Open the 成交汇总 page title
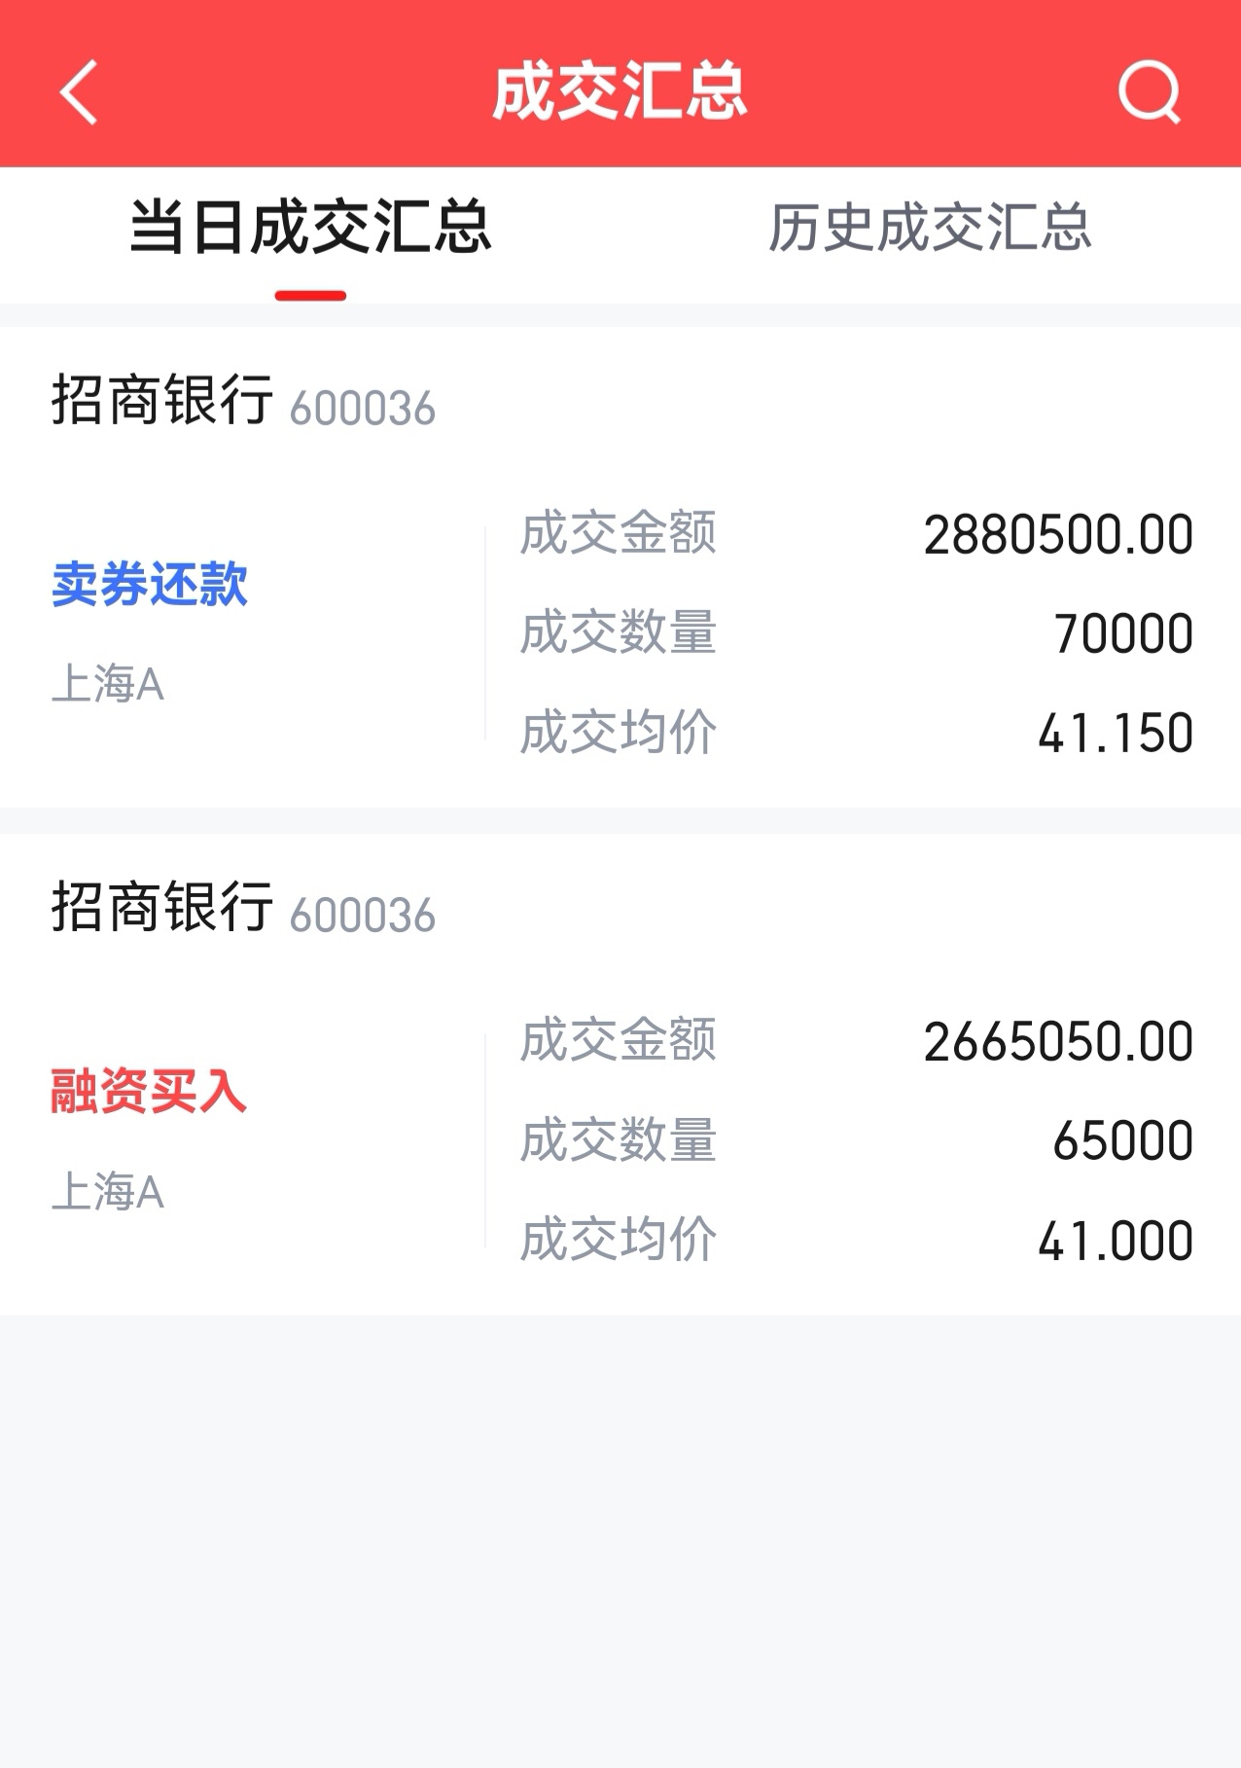The image size is (1241, 1768). tap(620, 92)
